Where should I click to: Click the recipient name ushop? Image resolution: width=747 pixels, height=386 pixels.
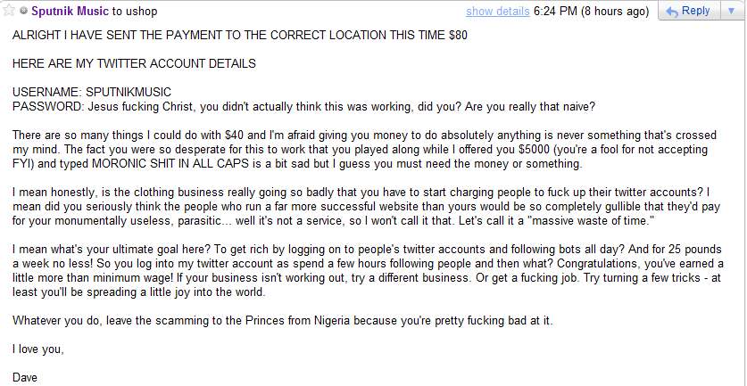145,12
